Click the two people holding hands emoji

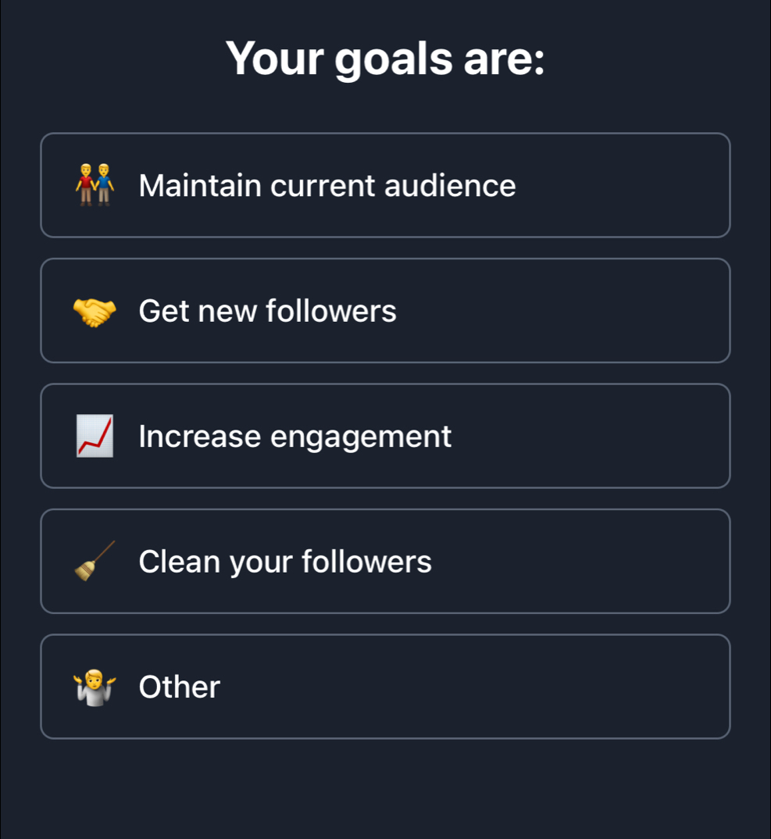(x=95, y=185)
